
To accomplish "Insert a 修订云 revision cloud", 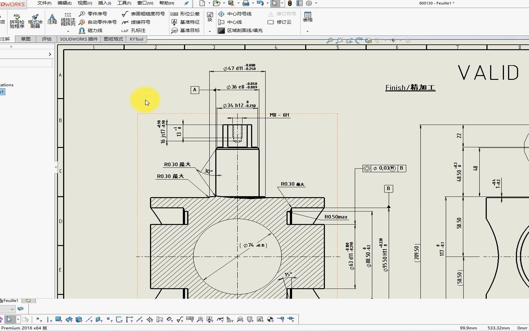I will pyautogui.click(x=282, y=22).
